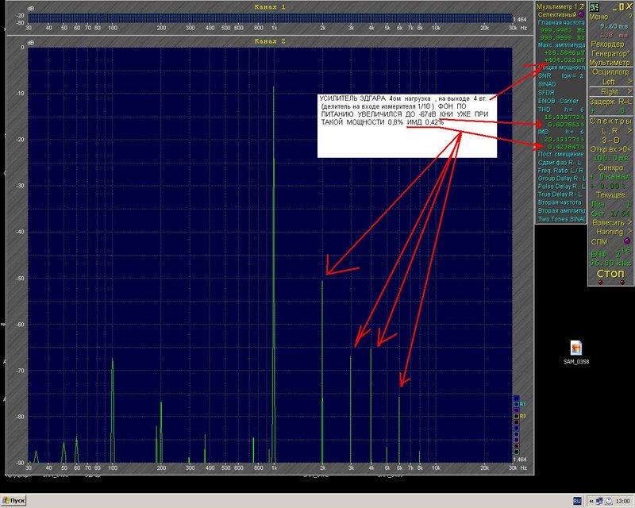The height and width of the screenshot is (508, 635).
Task: Open the Взвесить weighting options
Action: coord(611,222)
